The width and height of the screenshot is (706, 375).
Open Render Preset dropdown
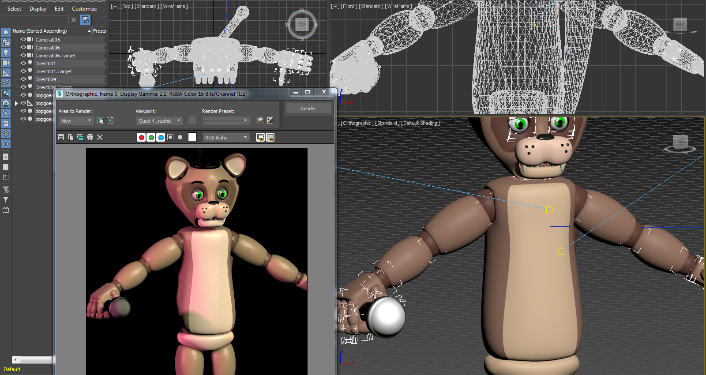[226, 120]
